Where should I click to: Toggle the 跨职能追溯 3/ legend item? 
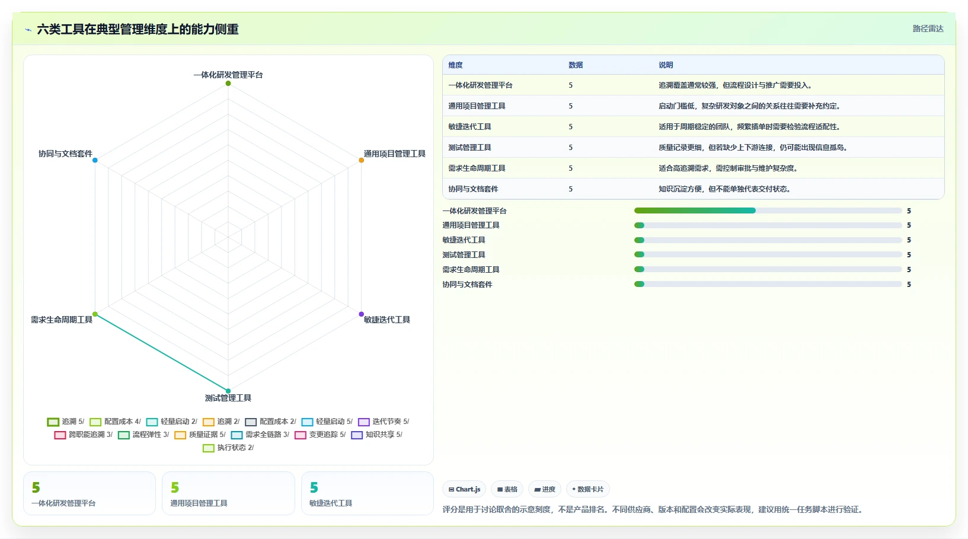[83, 435]
